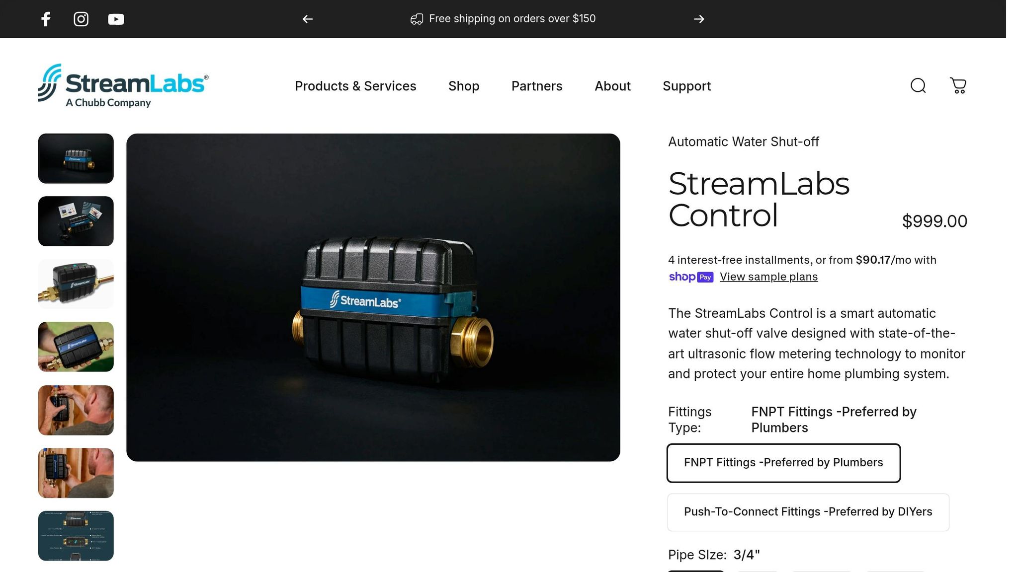
Task: Open site search magnifier icon
Action: point(918,86)
